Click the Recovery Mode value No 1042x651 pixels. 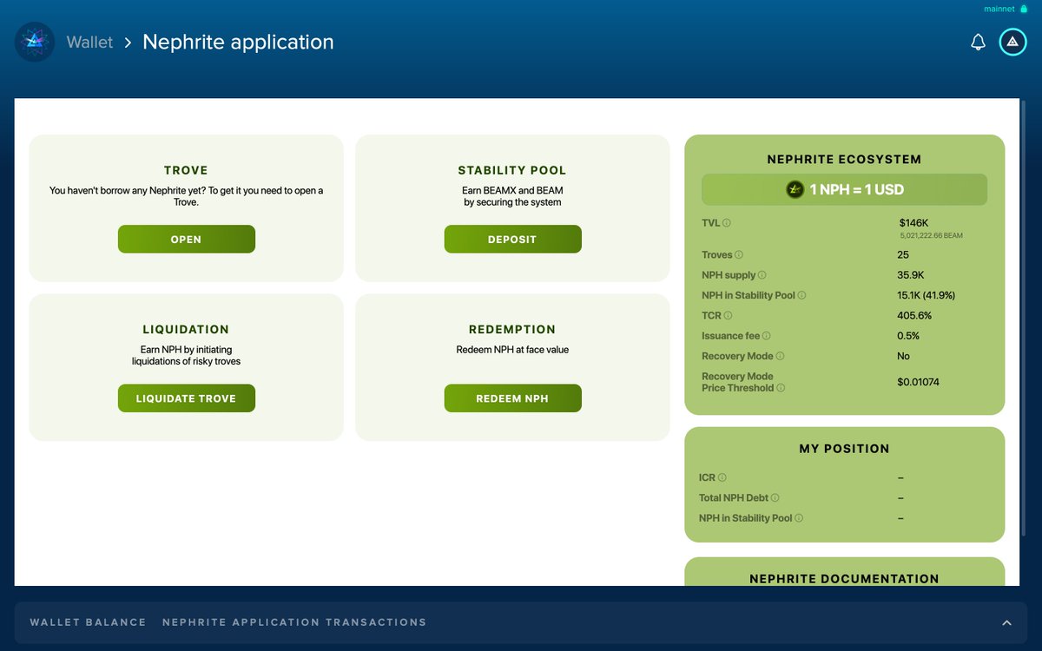point(903,356)
